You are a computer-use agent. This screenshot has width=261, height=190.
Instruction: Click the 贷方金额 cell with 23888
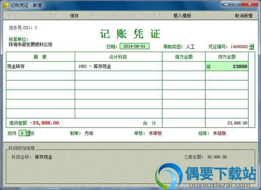point(227,66)
